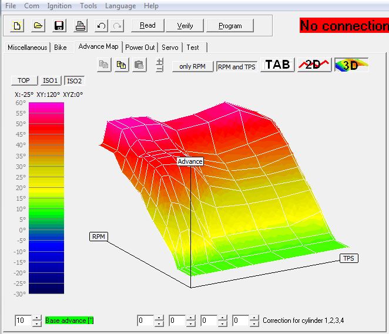Click the advance color scale legend
389x334 pixels.
click(x=46, y=198)
